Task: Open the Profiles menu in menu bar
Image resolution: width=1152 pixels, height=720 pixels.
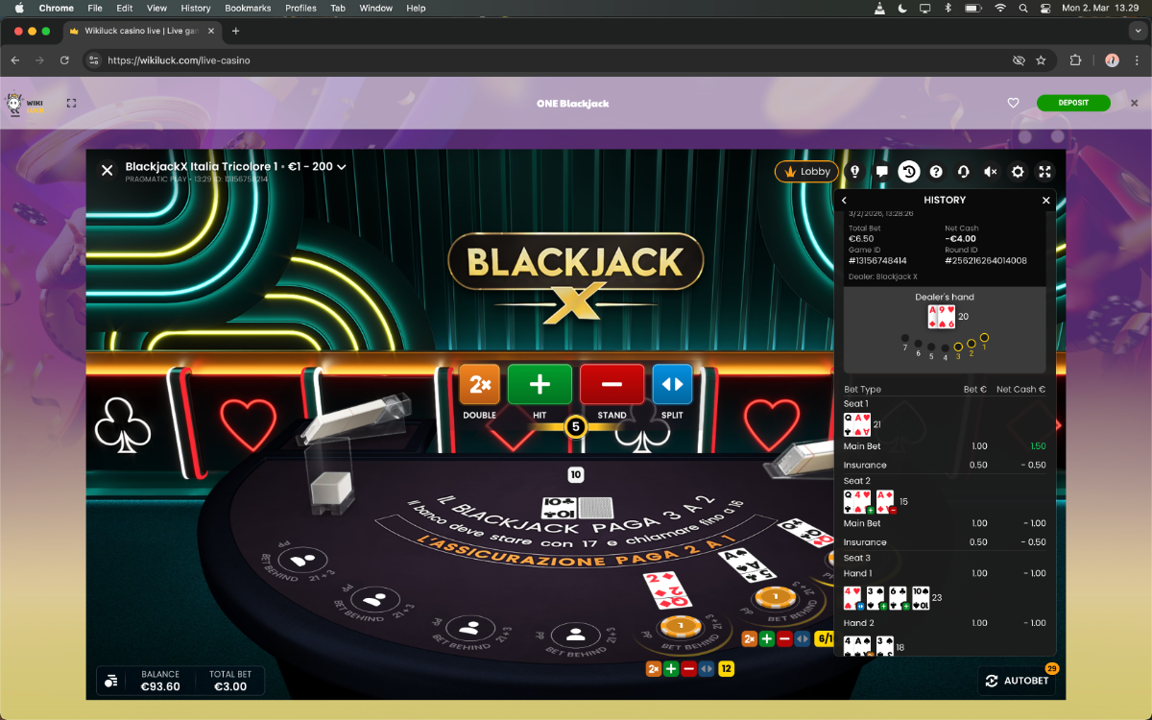Action: tap(300, 8)
